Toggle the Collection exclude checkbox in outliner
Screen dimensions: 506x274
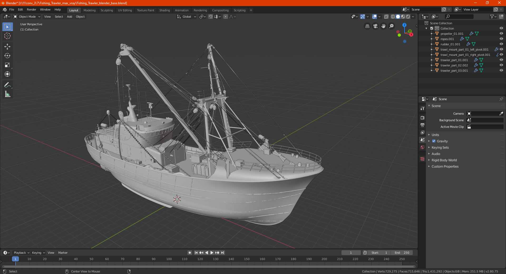[x=432, y=28]
